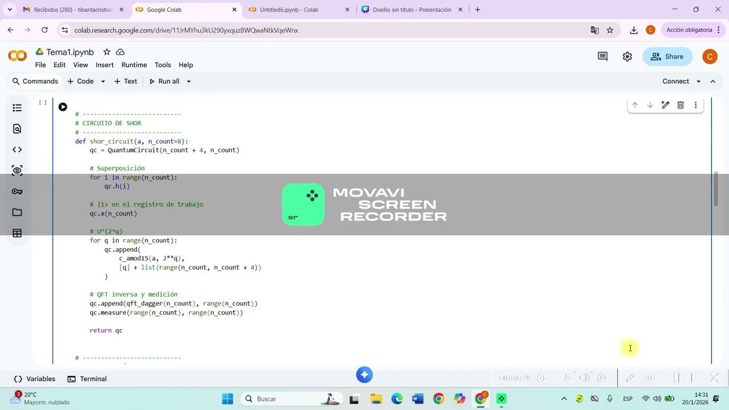
Task: Click the table grid icon in the left sidebar
Action: (17, 233)
